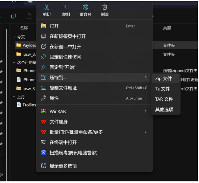Screen dimensions: 199x183
Task: Click the arrow beside 压缩到...
Action: [x=146, y=77]
